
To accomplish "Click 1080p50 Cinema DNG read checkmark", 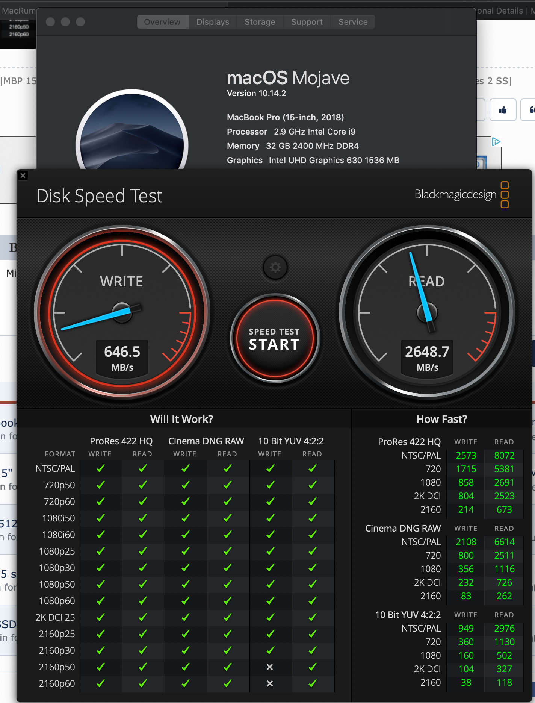I will 227,584.
